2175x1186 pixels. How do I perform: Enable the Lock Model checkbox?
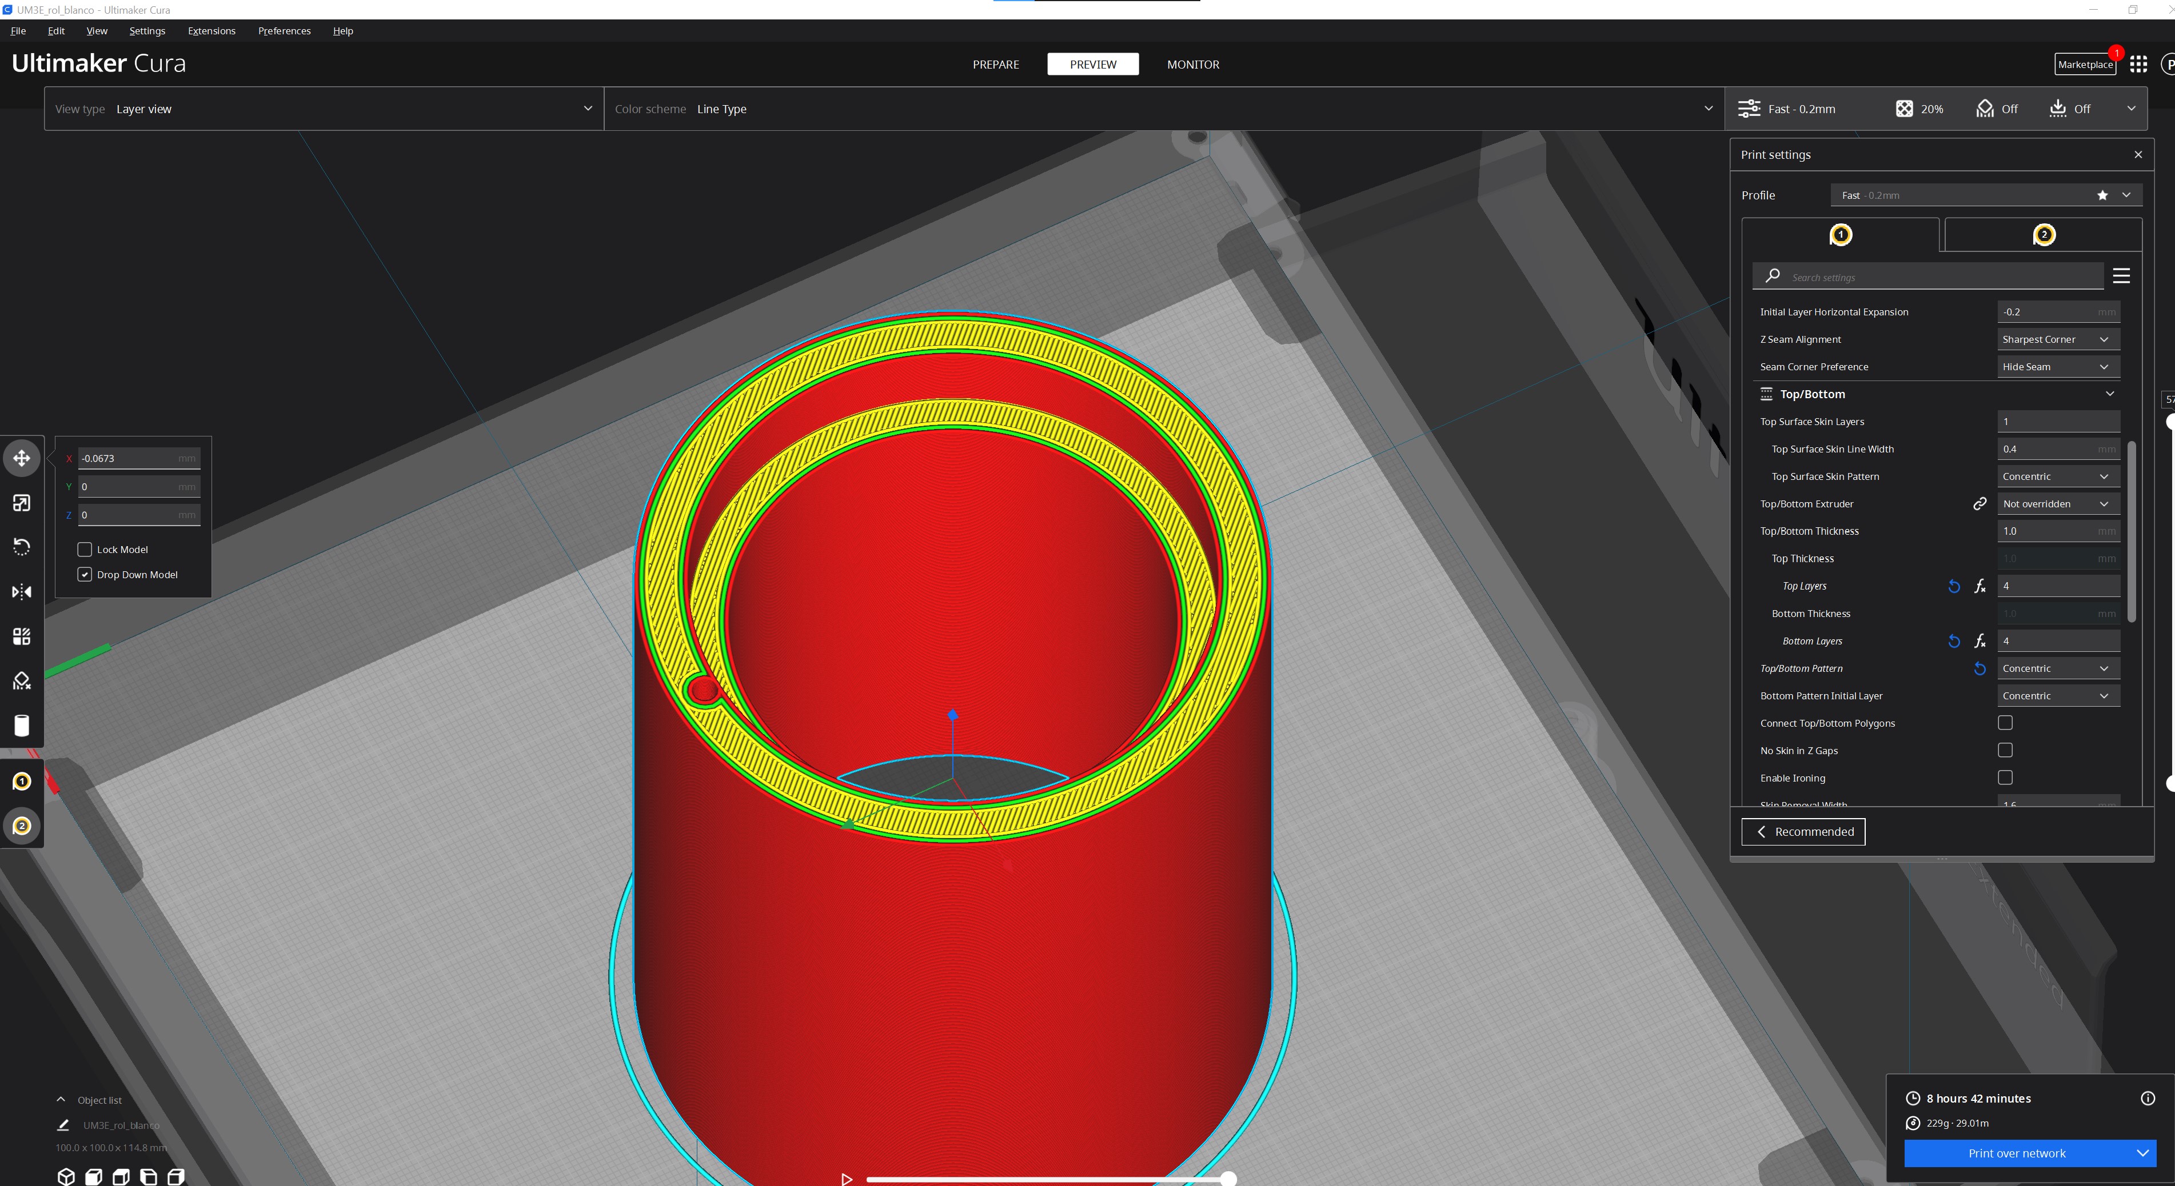pos(85,548)
